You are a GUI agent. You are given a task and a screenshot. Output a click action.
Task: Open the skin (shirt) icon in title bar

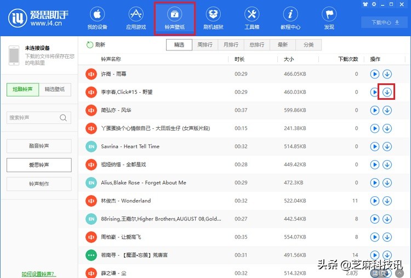tap(365, 4)
